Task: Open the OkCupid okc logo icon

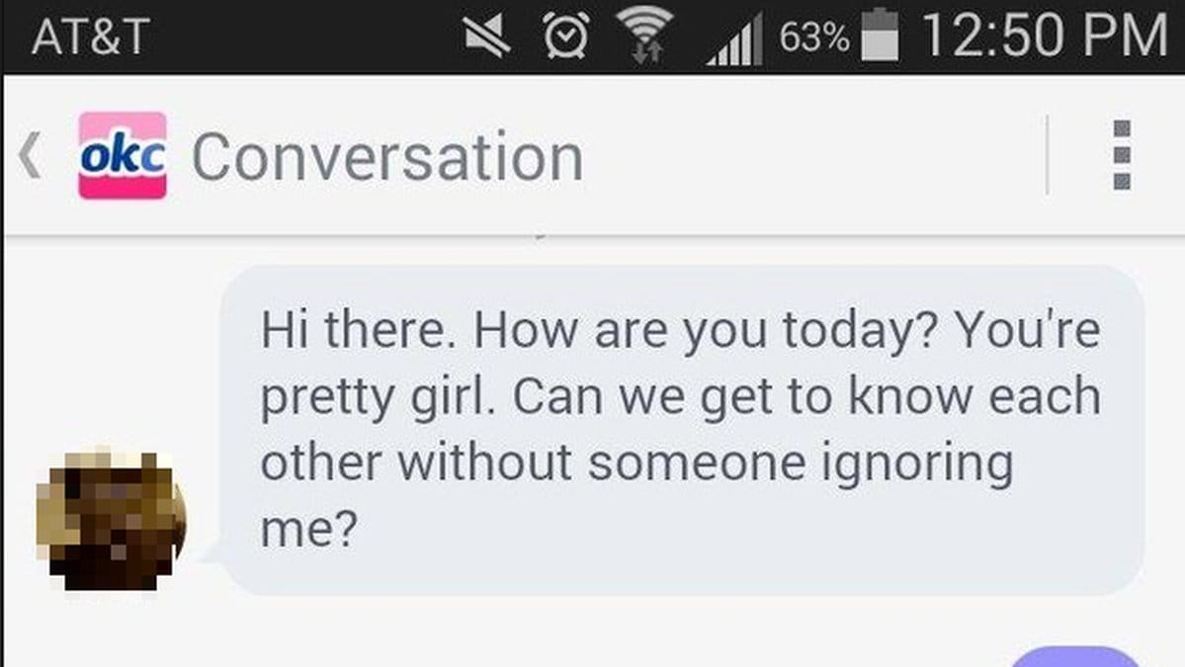Action: 123,155
